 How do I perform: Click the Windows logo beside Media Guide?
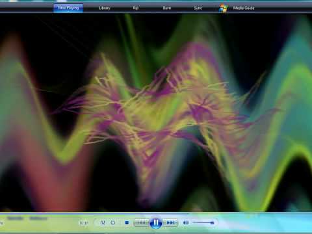coord(224,8)
